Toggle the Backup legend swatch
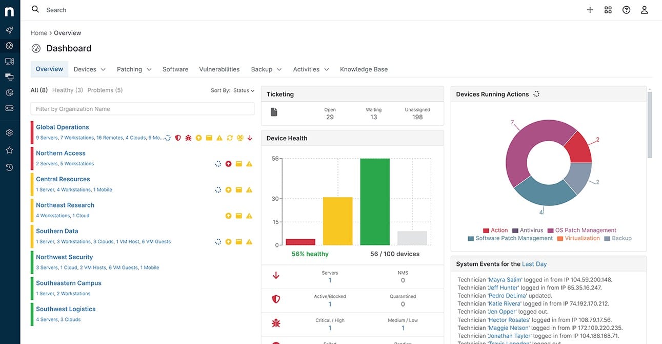 (608, 238)
